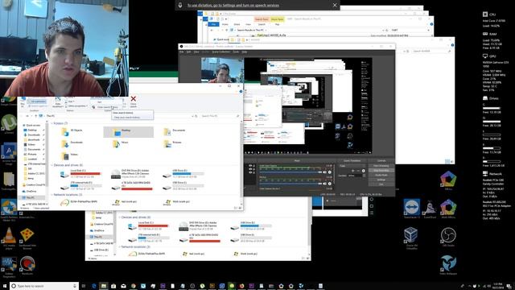Viewport: 515px width, 290px height.
Task: Toggle visibility eye of first OBS source
Action: click(250, 165)
